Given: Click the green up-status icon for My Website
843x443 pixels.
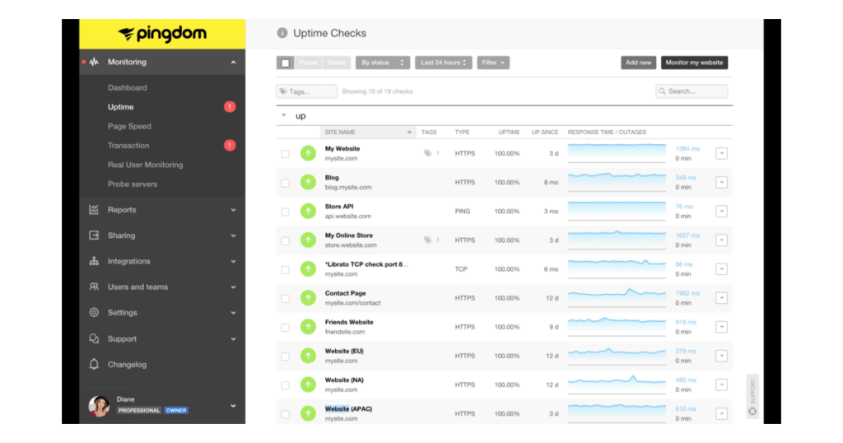Looking at the screenshot, I should (x=308, y=153).
